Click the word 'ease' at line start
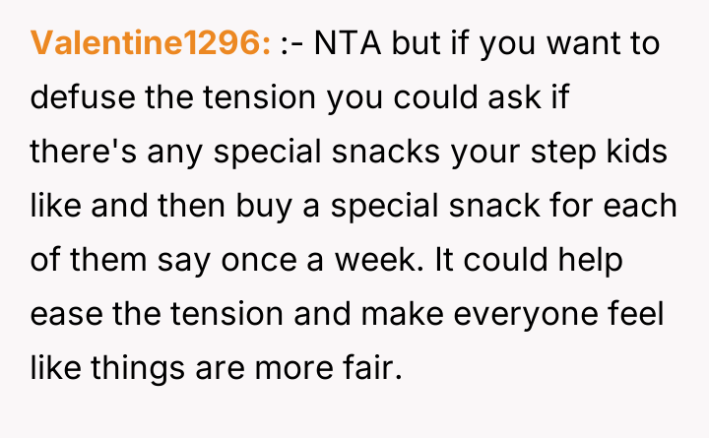The image size is (709, 438). (x=64, y=317)
